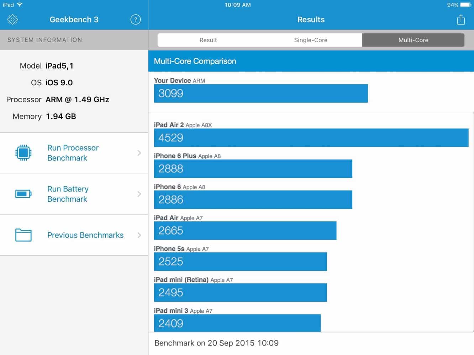Select the iPad Air 2665 bar
474x355 pixels.
245,231
